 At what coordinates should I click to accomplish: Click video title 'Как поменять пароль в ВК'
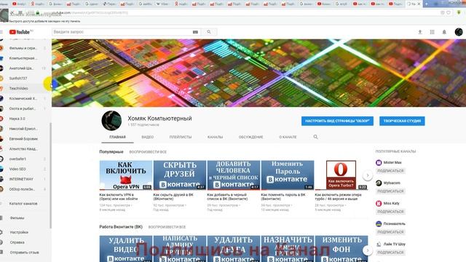(x=283, y=196)
